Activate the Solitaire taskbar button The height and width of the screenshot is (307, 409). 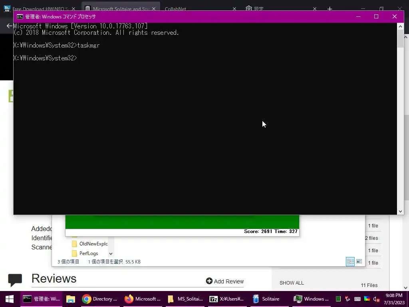click(269, 299)
